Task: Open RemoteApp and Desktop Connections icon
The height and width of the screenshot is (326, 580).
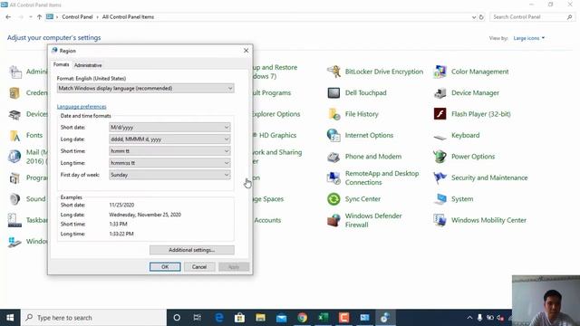Action: pos(333,177)
